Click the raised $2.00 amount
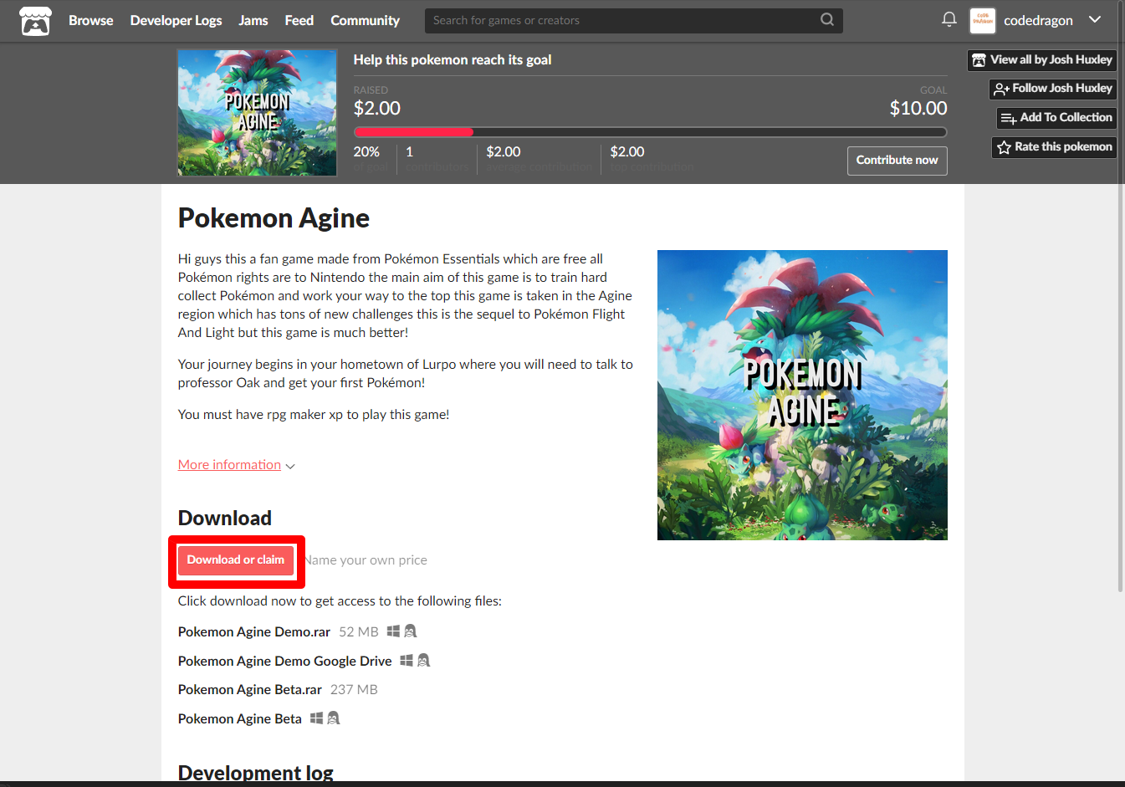Screen dimensions: 1125x787 pyautogui.click(x=377, y=109)
